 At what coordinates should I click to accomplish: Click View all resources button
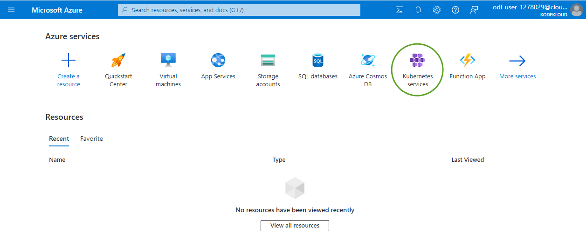[295, 226]
